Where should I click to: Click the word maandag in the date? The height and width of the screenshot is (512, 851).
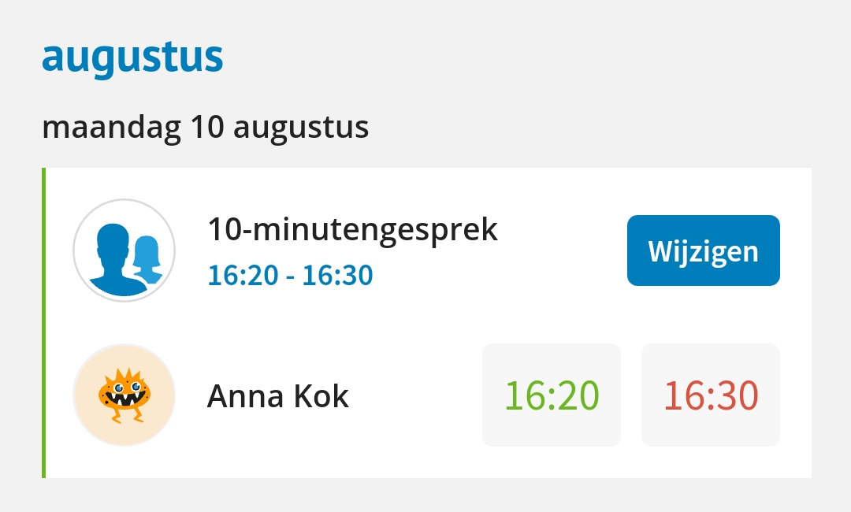(x=111, y=128)
